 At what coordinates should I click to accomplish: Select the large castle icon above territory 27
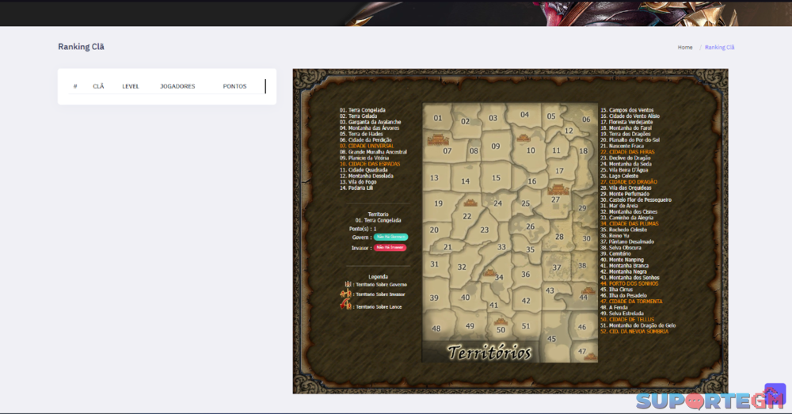click(x=558, y=189)
